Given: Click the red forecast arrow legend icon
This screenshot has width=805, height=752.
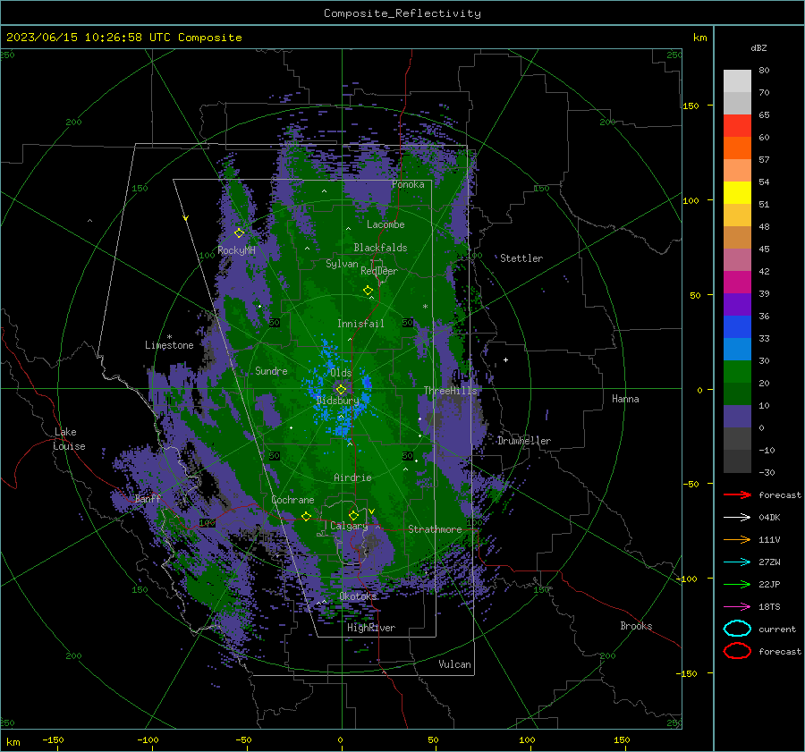Looking at the screenshot, I should 737,494.
